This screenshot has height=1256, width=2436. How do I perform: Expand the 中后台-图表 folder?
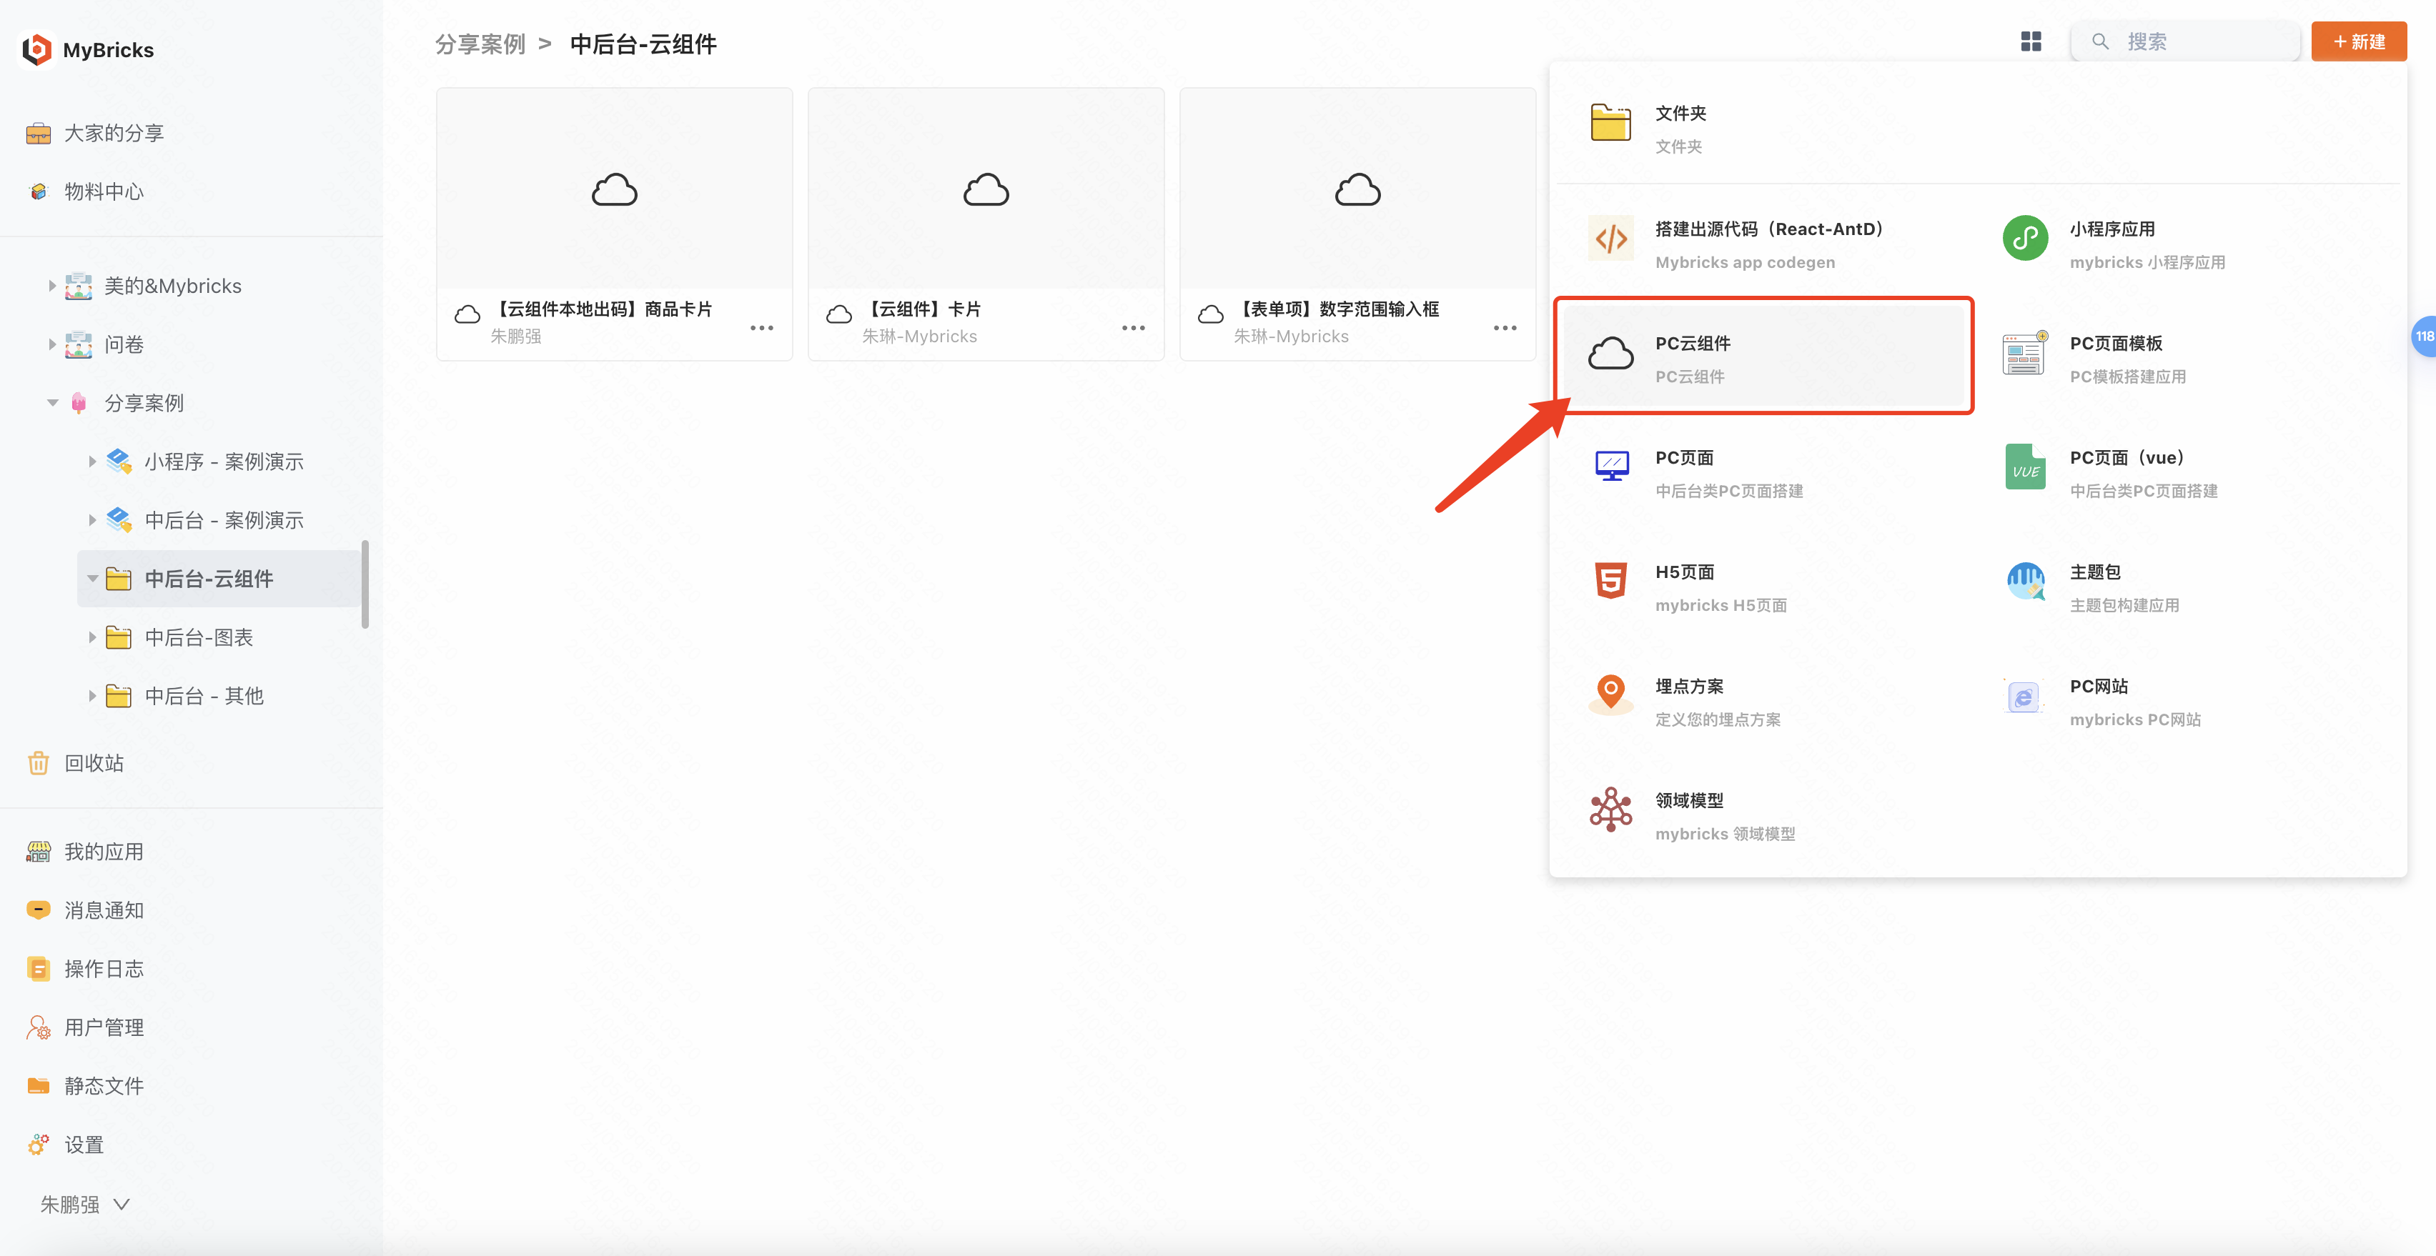point(91,637)
